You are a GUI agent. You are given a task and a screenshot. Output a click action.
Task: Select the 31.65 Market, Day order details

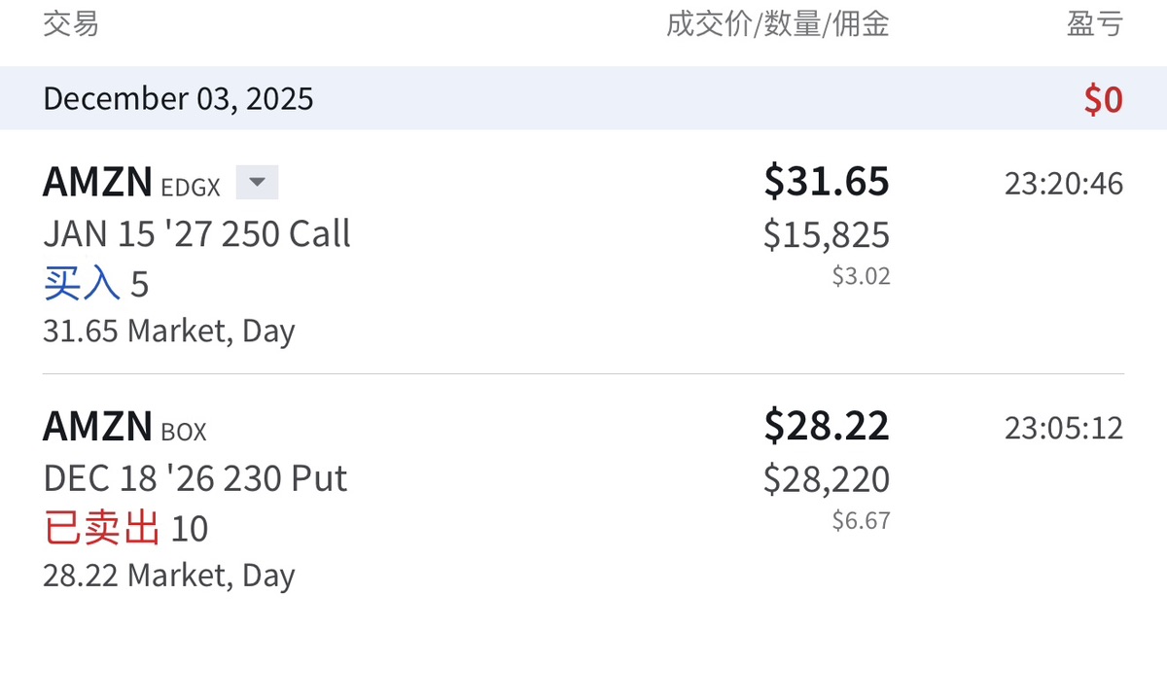[x=168, y=331]
